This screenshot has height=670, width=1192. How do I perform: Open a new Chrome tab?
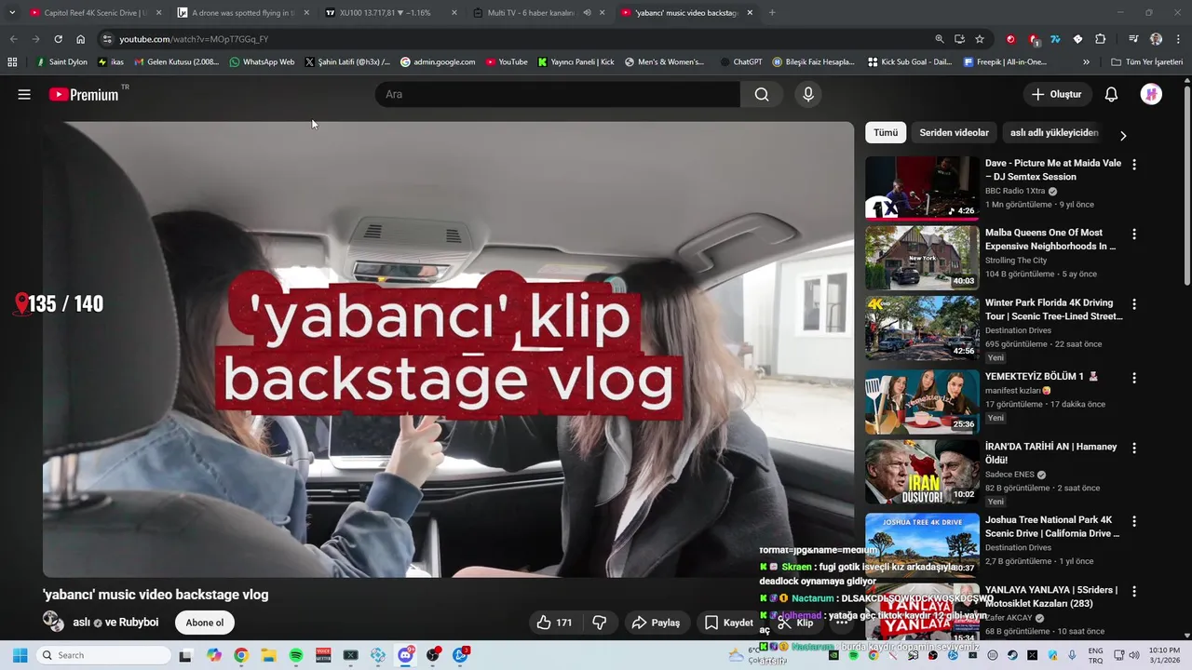(x=772, y=13)
